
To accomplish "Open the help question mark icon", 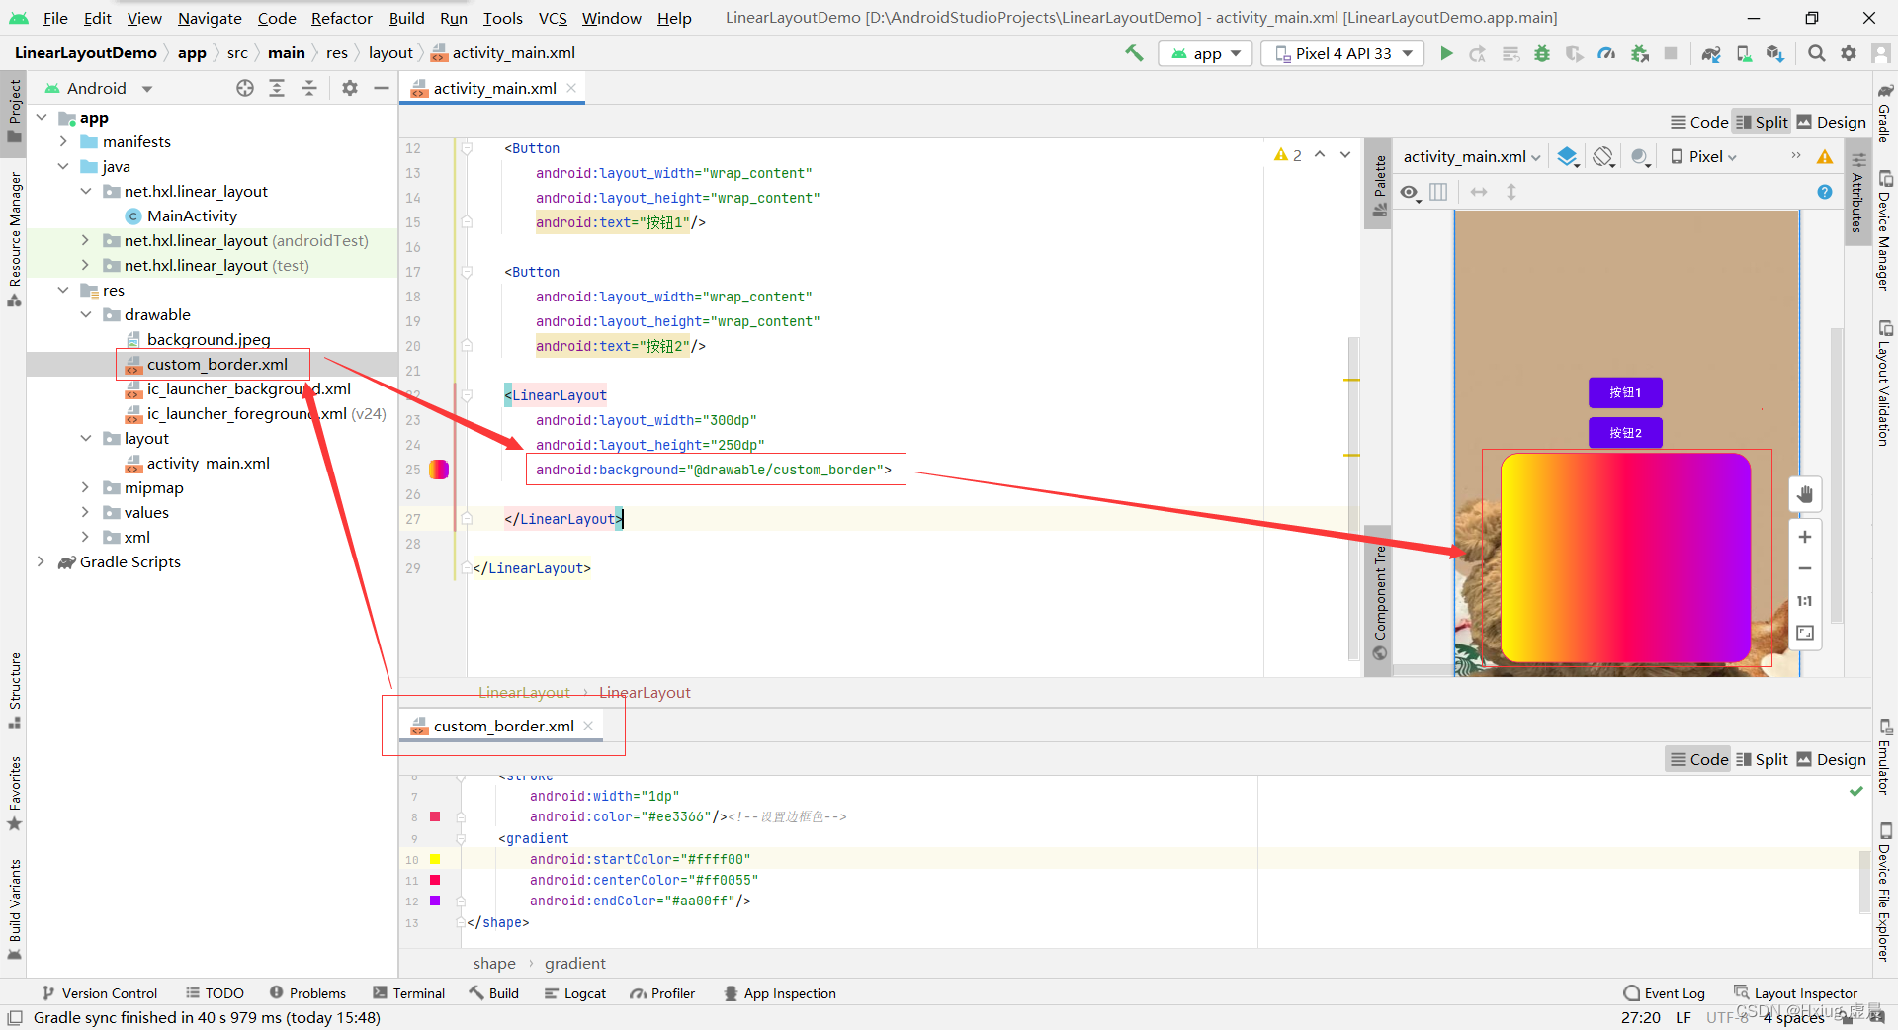I will [1825, 192].
